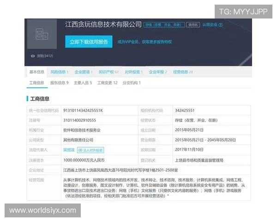The height and width of the screenshot is (222, 277).
Task: Open the 对外投资 tab
Action: [134, 72]
